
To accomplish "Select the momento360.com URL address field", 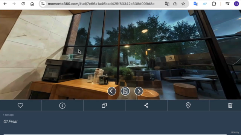I will pos(101,4).
